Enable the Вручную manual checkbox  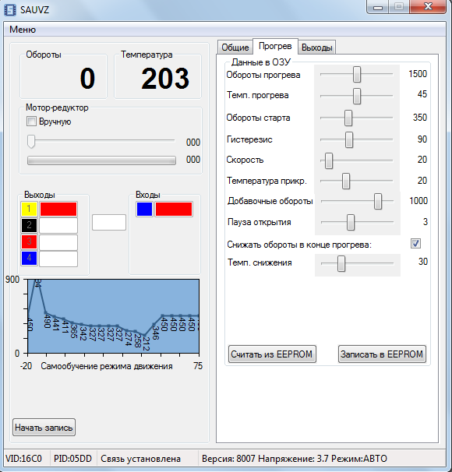click(x=31, y=122)
